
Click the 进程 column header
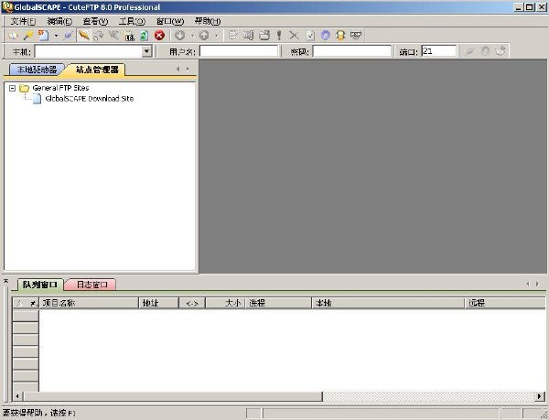pyautogui.click(x=278, y=303)
